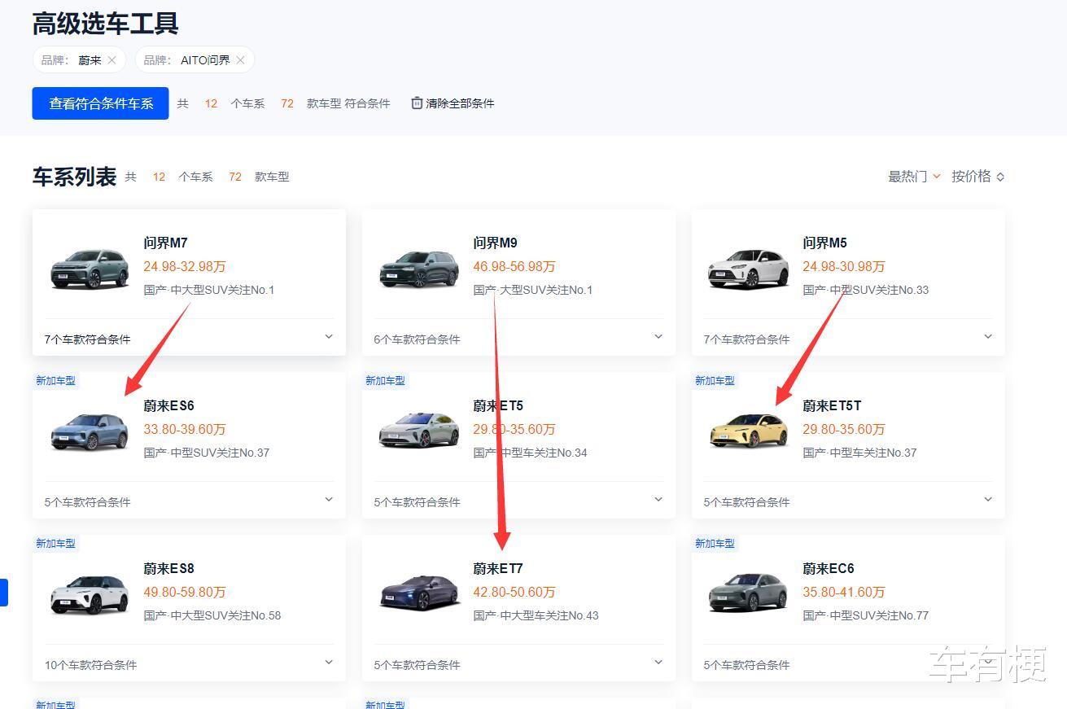Click 国产·中型车关注No.34 text
The height and width of the screenshot is (709, 1067).
531,453
